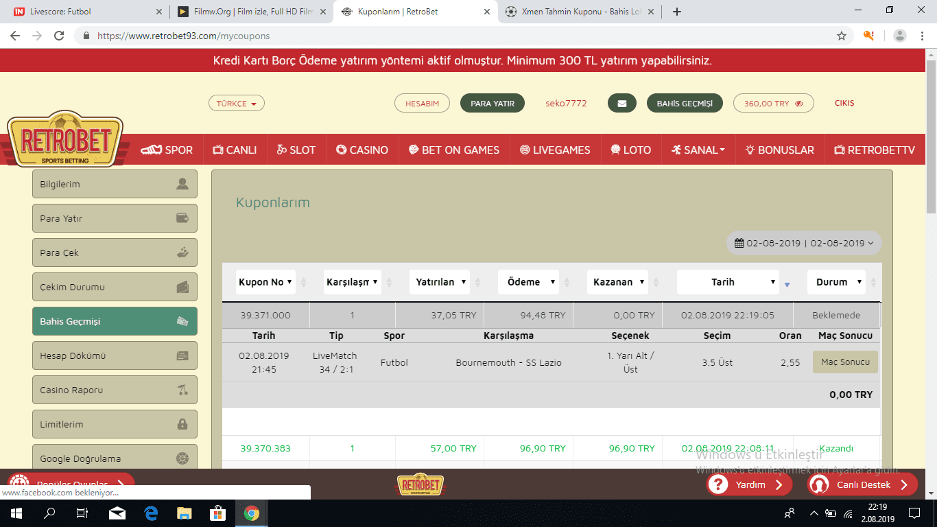Open Microsoft Edge from the taskbar
The height and width of the screenshot is (527, 937).
[151, 513]
